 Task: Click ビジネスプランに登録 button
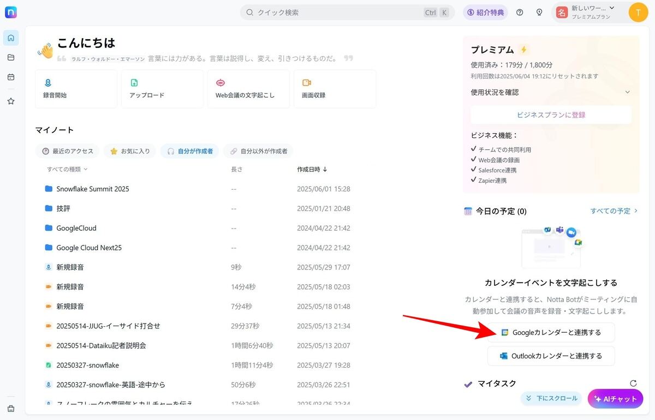pos(551,115)
